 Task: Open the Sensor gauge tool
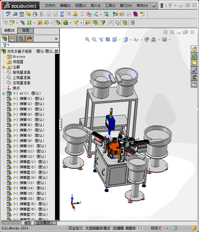tap(35, 14)
